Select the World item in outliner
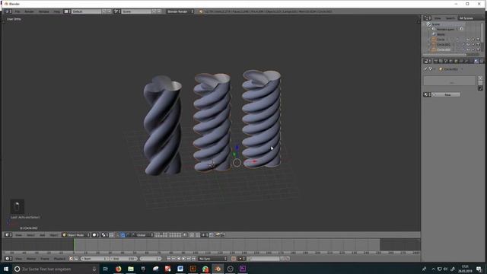Viewport: 487px width, 274px height. click(x=441, y=34)
